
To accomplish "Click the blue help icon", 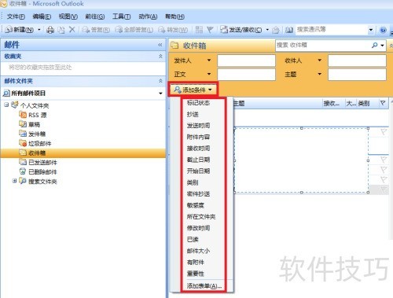I will [383, 30].
